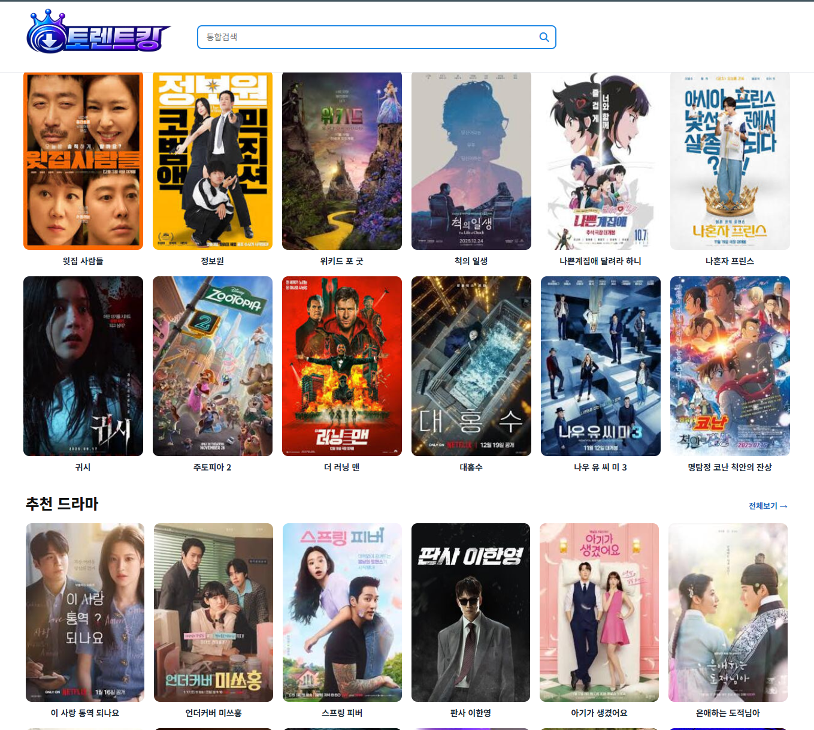The height and width of the screenshot is (730, 814).
Task: Click the 토렌트킹 crown logo
Action: coord(98,33)
